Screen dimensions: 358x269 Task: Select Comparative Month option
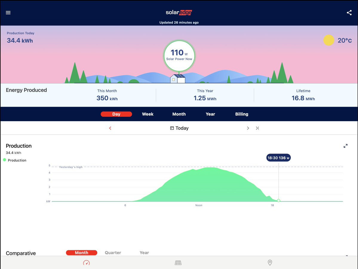(82, 253)
